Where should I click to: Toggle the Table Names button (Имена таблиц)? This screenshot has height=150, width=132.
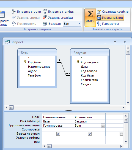pos(110,18)
